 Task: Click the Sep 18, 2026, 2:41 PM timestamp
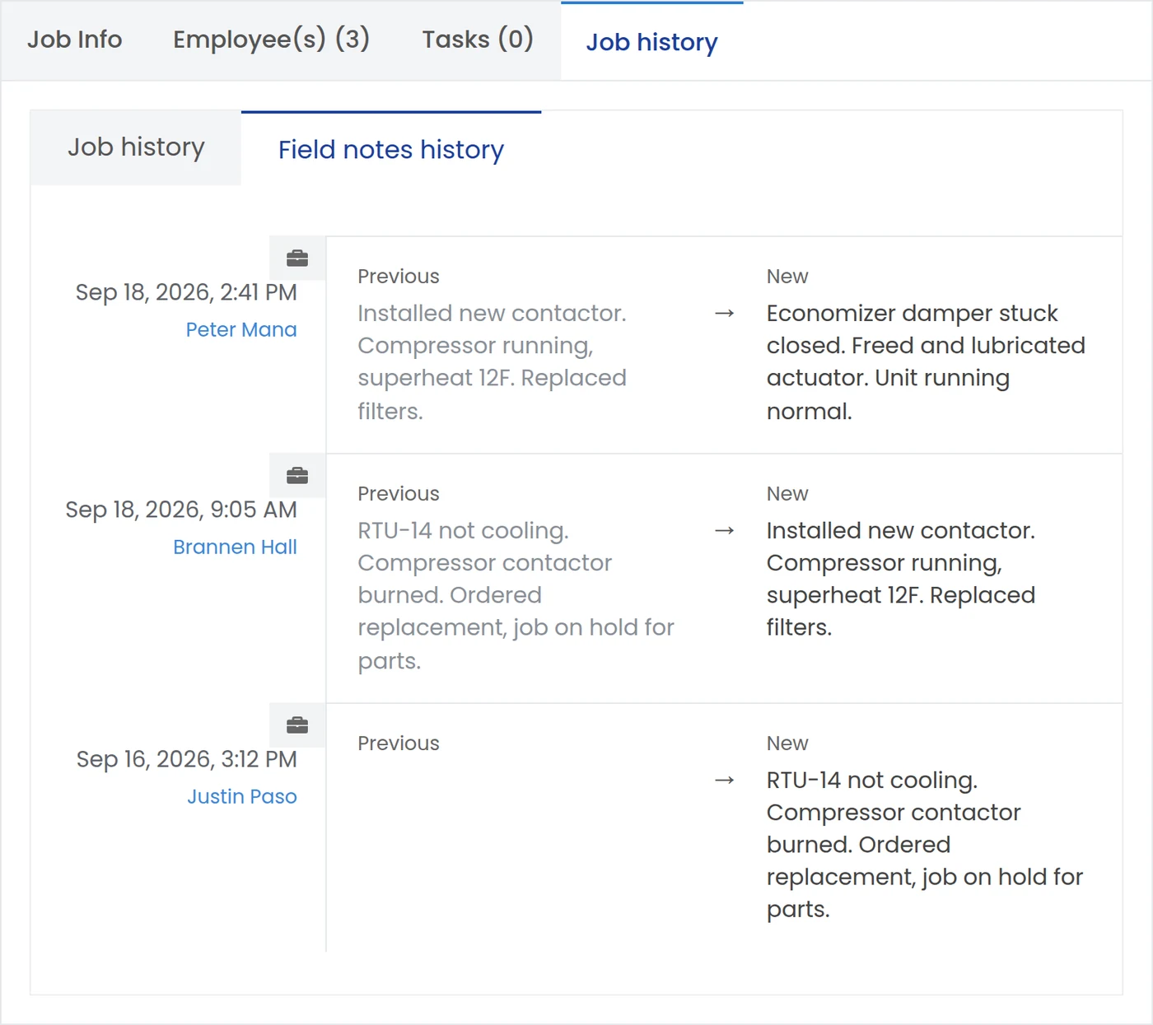tap(186, 292)
